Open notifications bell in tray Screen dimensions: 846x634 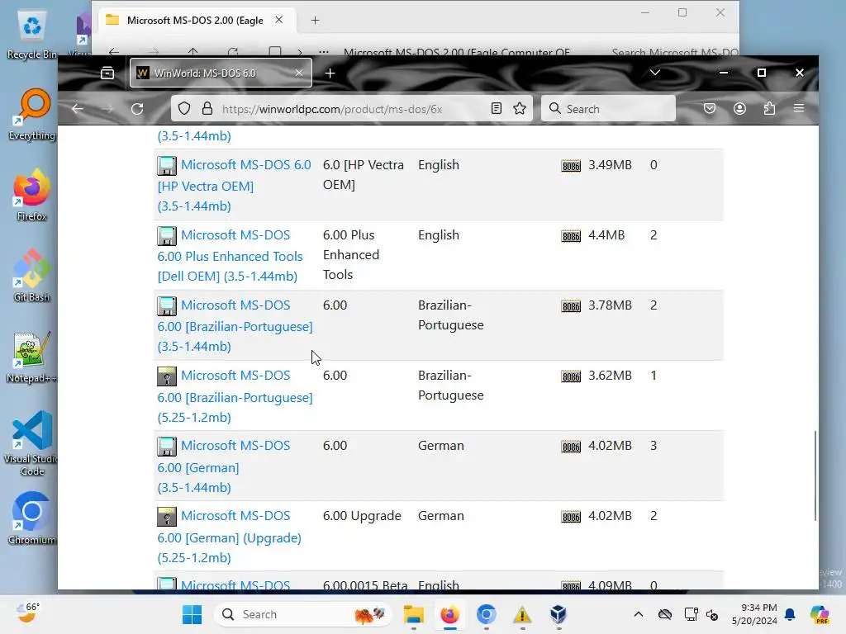click(790, 614)
